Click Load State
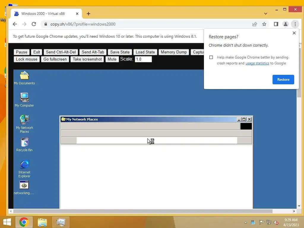Screen dimensions: 304x228 145,52
